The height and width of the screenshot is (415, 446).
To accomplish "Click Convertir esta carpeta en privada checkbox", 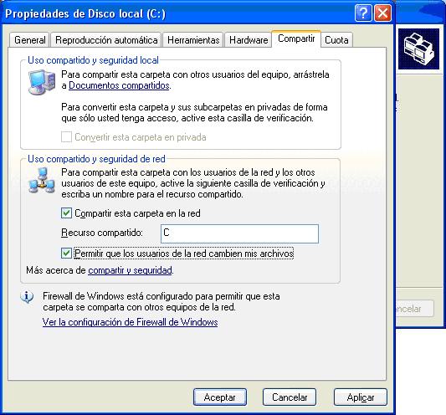I will tap(66, 137).
